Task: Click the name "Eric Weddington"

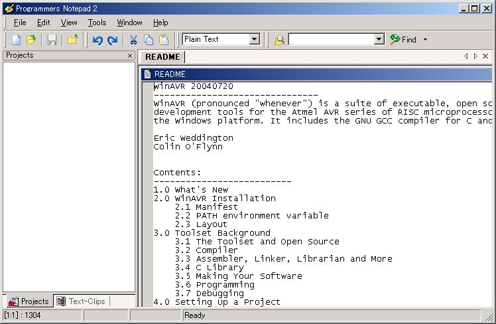Action: (193, 138)
